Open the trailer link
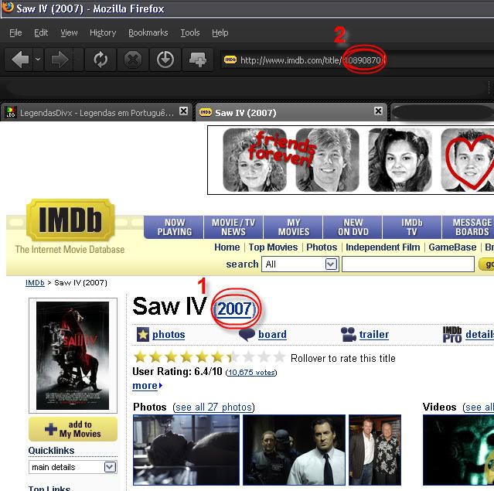 [374, 334]
